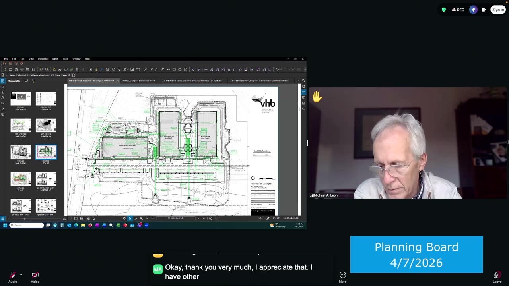
Task: Click the REC recording indicator
Action: pos(458,10)
